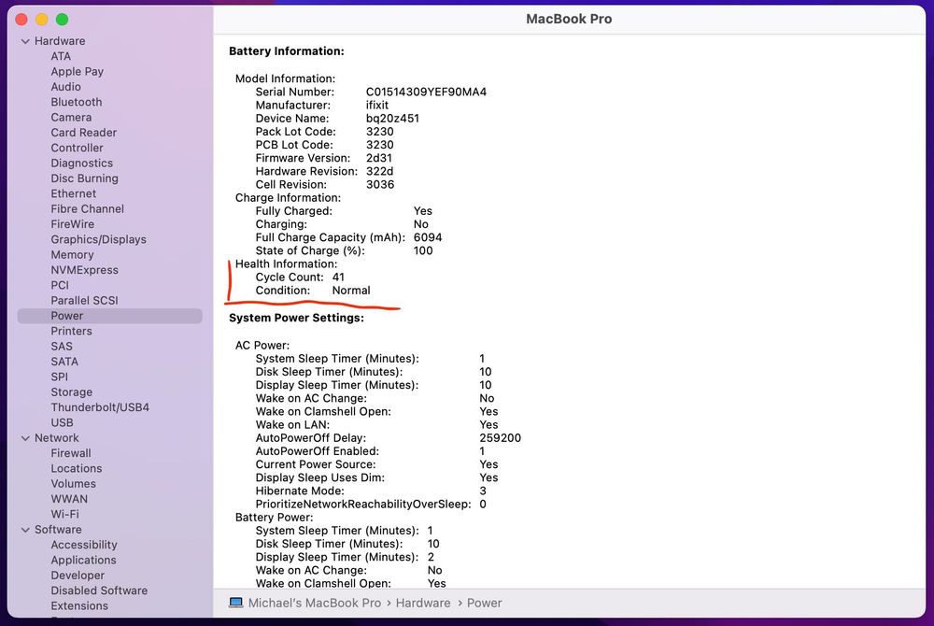Click the Firmware Version value 2d31
Screen dimensions: 934x626
click(x=379, y=158)
